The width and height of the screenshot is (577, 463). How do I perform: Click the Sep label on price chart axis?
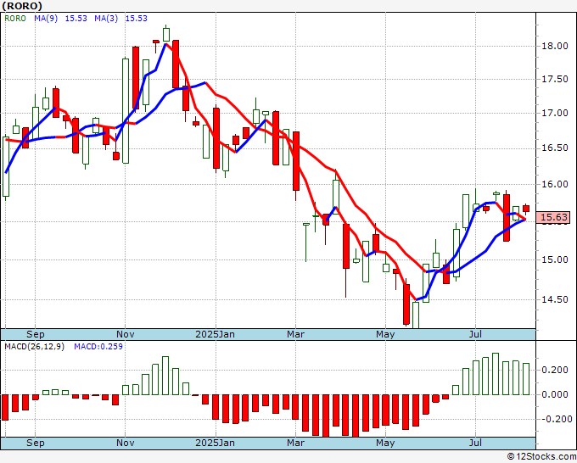coord(36,334)
